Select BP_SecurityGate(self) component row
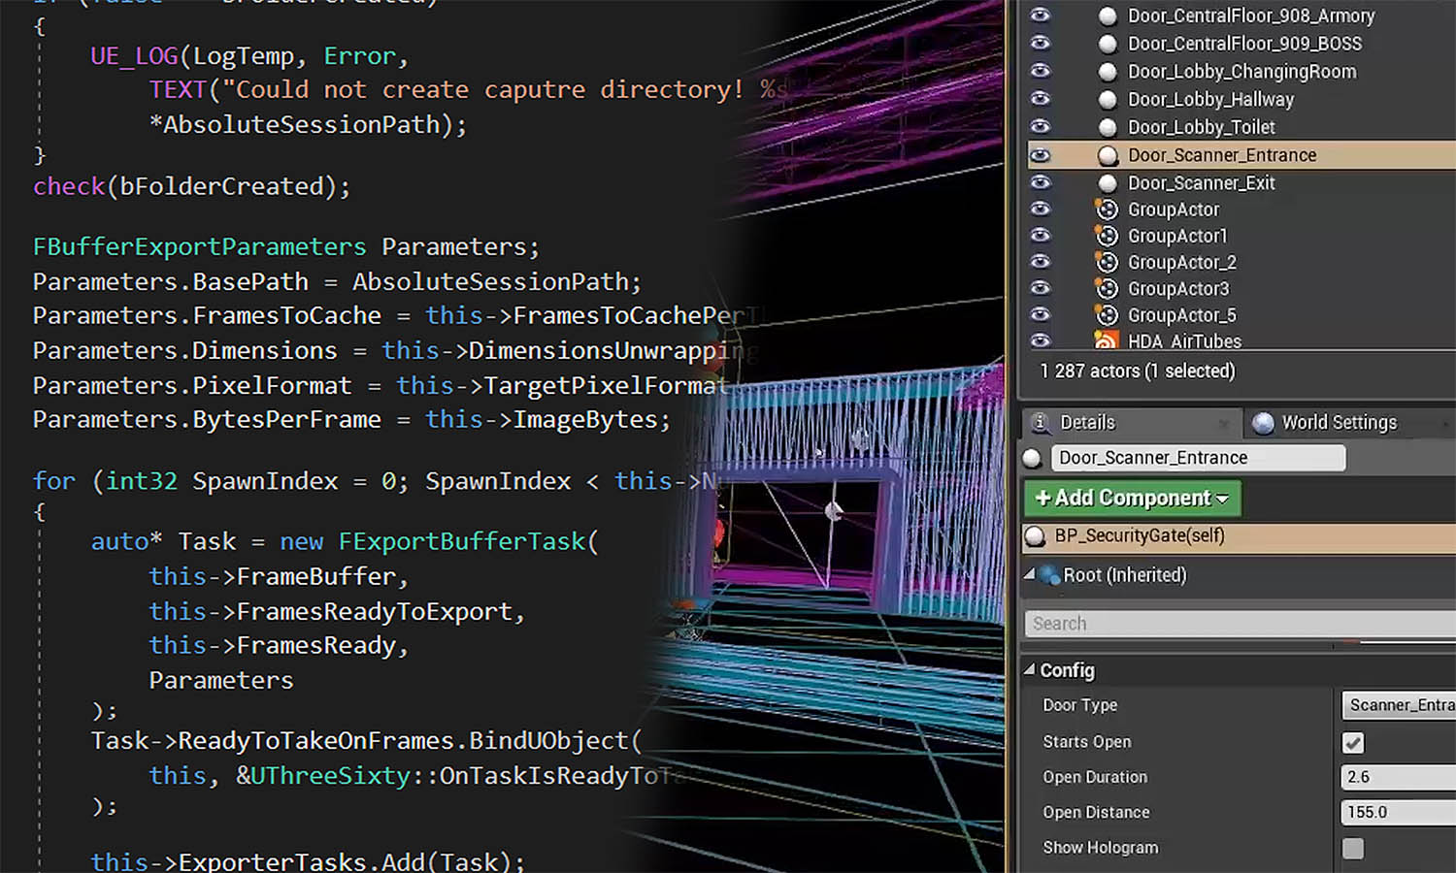This screenshot has width=1456, height=873. point(1240,535)
